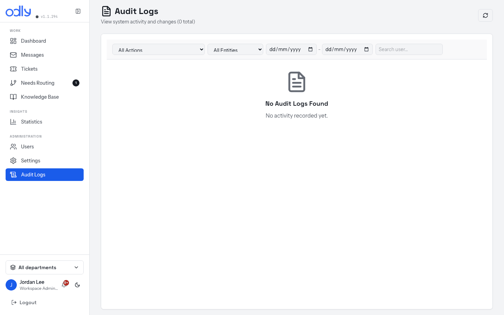Click the Workspace Admin role label
The image size is (504, 315).
coord(39,288)
